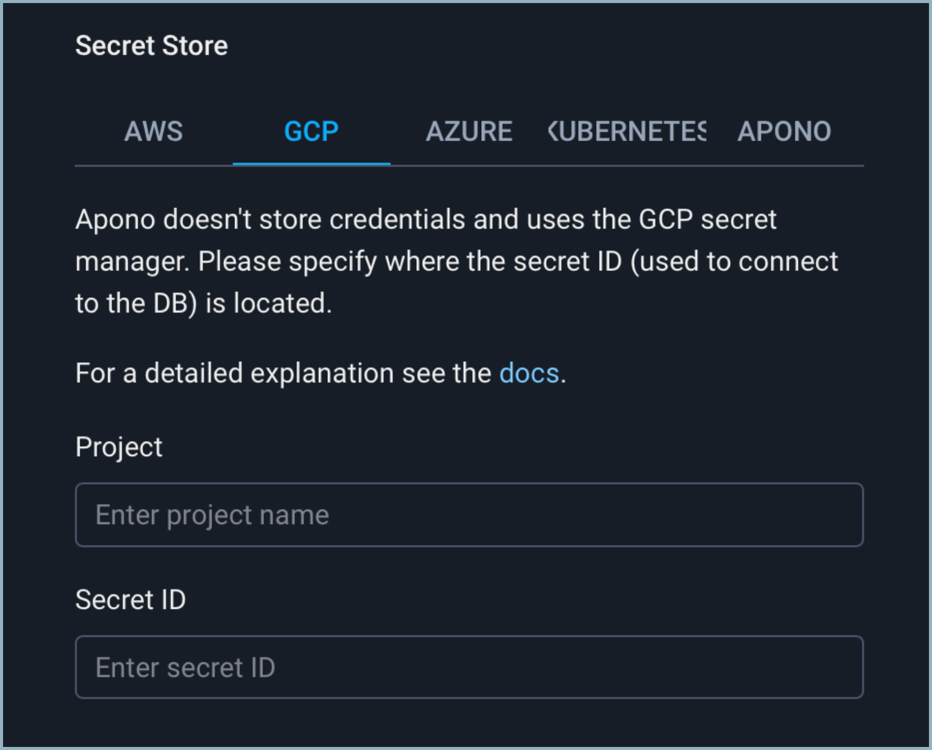Click 'to the DB) is located.' text line
Viewport: 932px width, 750px height.
(x=203, y=303)
